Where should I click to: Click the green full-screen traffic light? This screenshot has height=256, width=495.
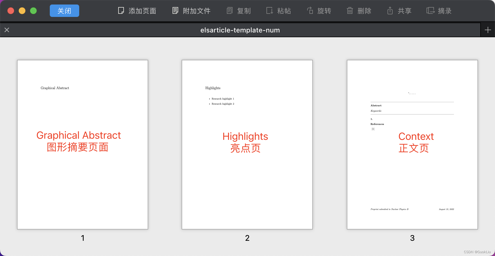click(x=33, y=10)
